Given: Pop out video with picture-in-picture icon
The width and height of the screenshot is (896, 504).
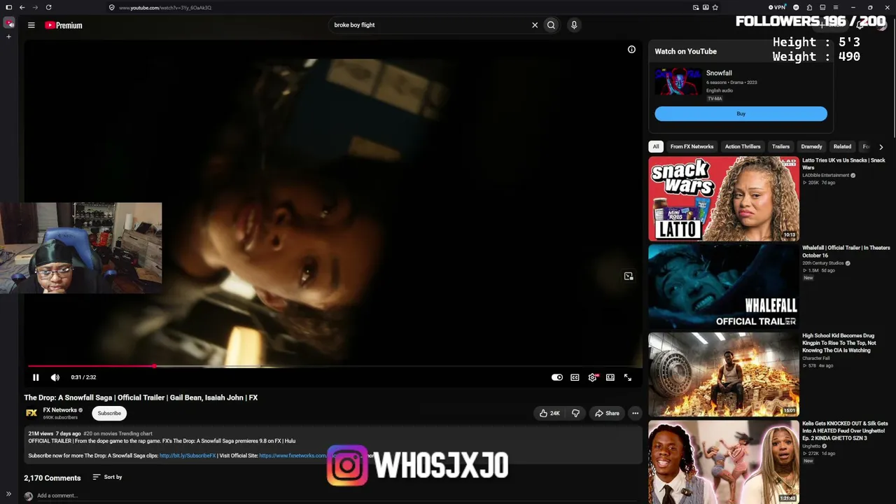Looking at the screenshot, I should [x=629, y=276].
